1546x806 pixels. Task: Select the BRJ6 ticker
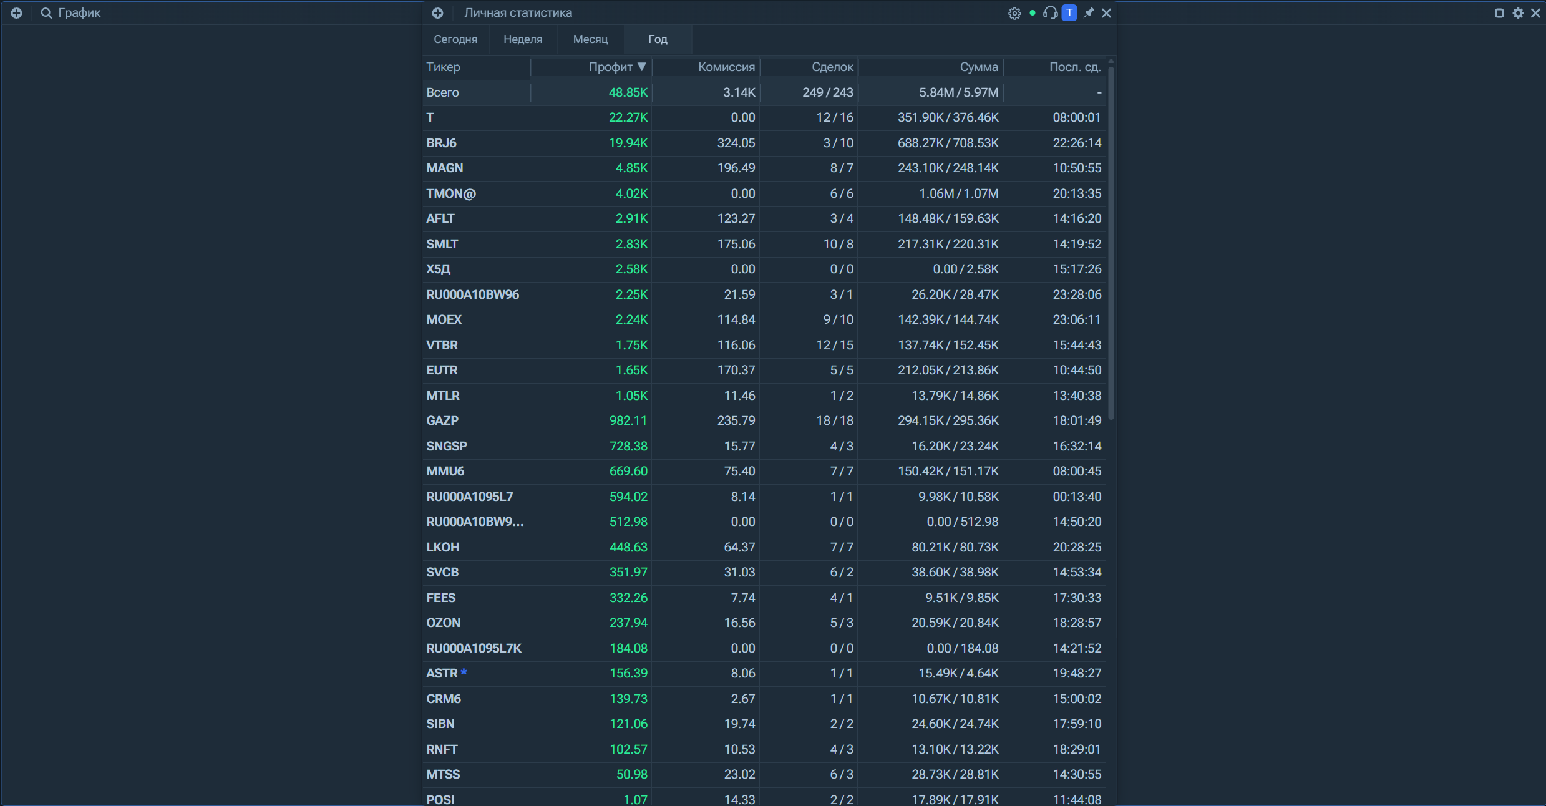click(442, 143)
